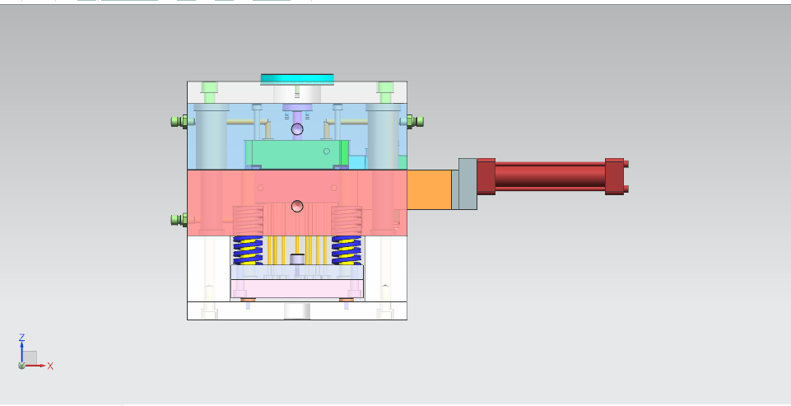The image size is (791, 406).
Task: Pick the cylinder's left red front cap
Action: [486, 176]
